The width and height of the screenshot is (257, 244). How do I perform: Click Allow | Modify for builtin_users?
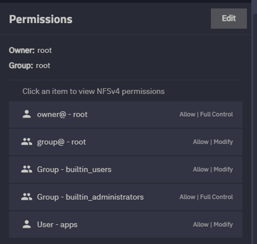tap(213, 170)
